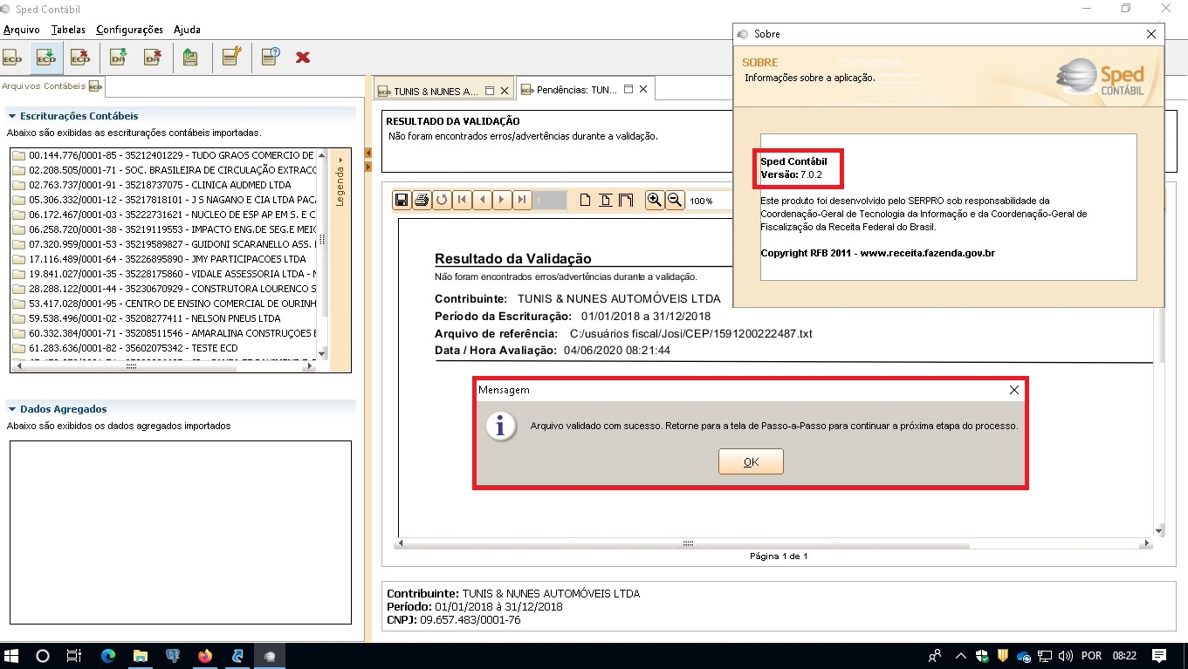Expand the Legenda side panel
Screen dimensions: 1188x669
[340, 183]
